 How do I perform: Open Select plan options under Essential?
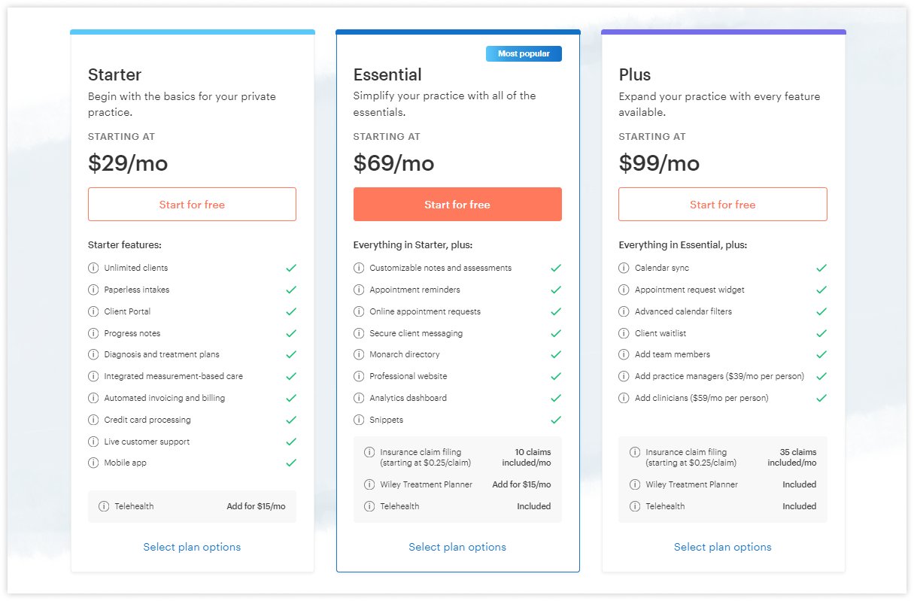[x=457, y=547]
